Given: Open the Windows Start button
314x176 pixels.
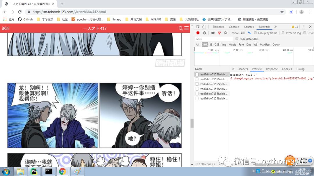Looking at the screenshot, I should [6, 172].
